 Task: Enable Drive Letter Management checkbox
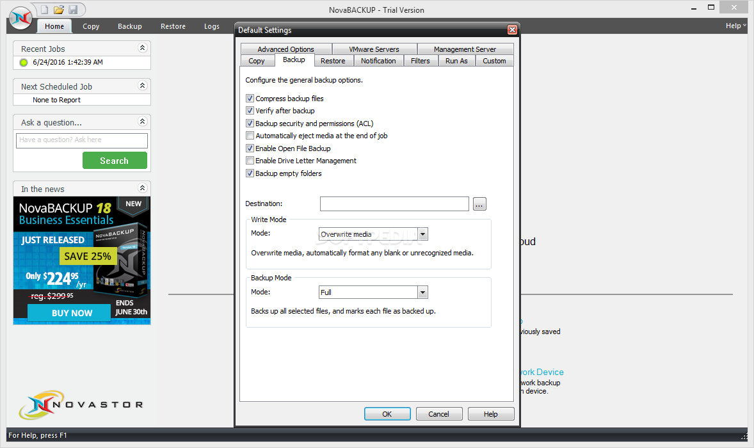click(250, 161)
